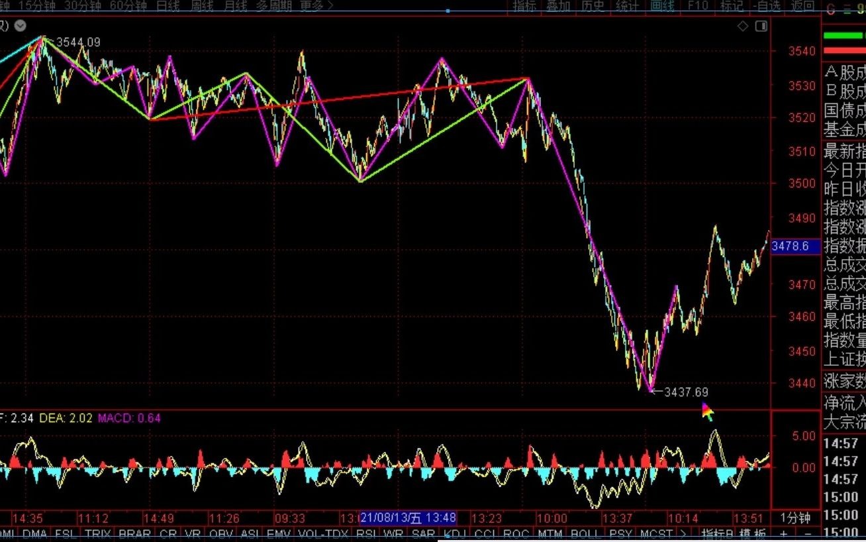The image size is (866, 542).
Task: Select the MCST indicator tab
Action: tap(657, 534)
